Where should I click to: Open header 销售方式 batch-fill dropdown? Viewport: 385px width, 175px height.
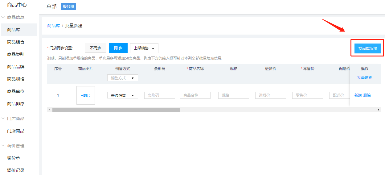click(x=122, y=78)
